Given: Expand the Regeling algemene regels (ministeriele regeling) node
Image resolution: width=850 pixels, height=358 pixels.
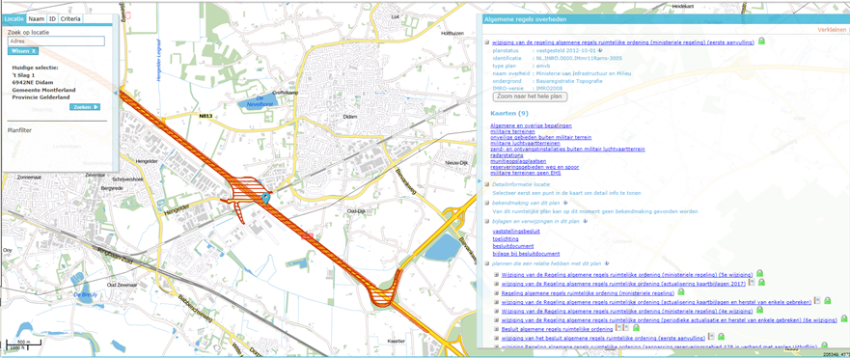Looking at the screenshot, I should coord(497,293).
